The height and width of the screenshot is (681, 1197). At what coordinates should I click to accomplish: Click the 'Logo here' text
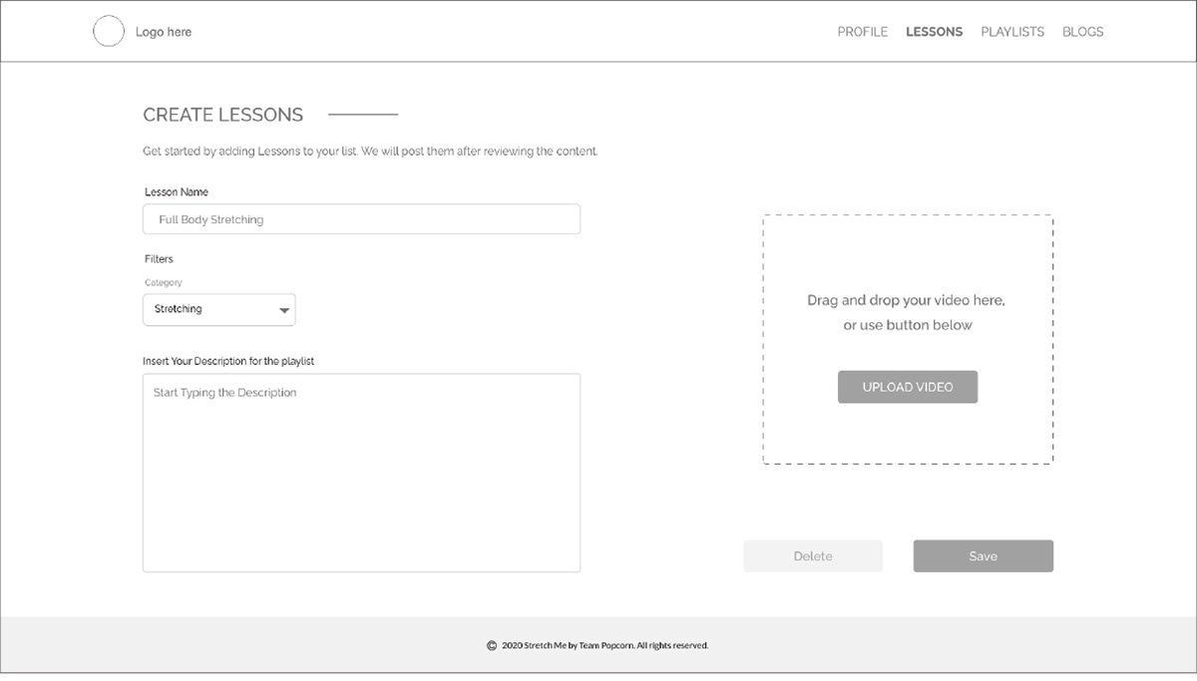click(x=164, y=32)
